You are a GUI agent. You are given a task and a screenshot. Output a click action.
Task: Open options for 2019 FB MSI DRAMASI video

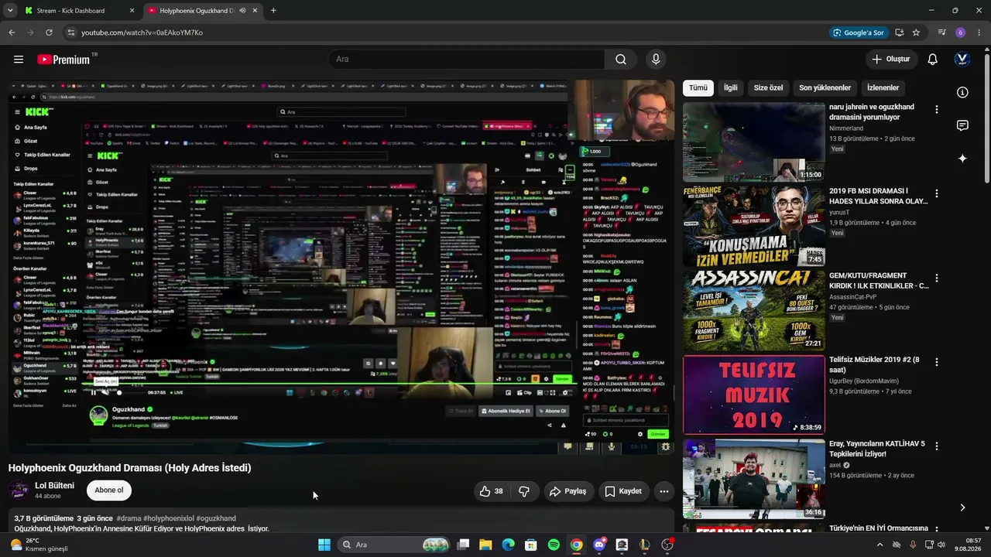pyautogui.click(x=937, y=194)
